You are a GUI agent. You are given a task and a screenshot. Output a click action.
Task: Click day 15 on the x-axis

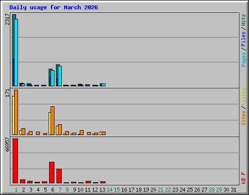(117, 190)
